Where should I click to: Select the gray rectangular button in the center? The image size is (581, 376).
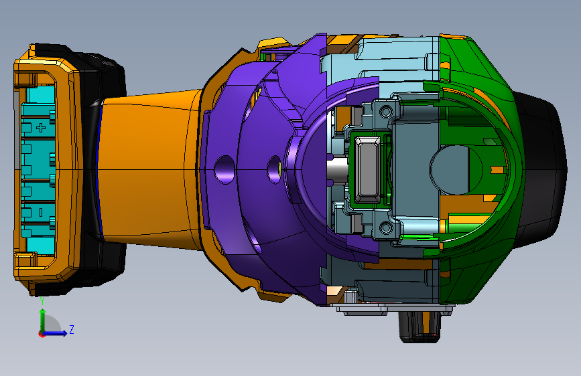click(x=367, y=169)
